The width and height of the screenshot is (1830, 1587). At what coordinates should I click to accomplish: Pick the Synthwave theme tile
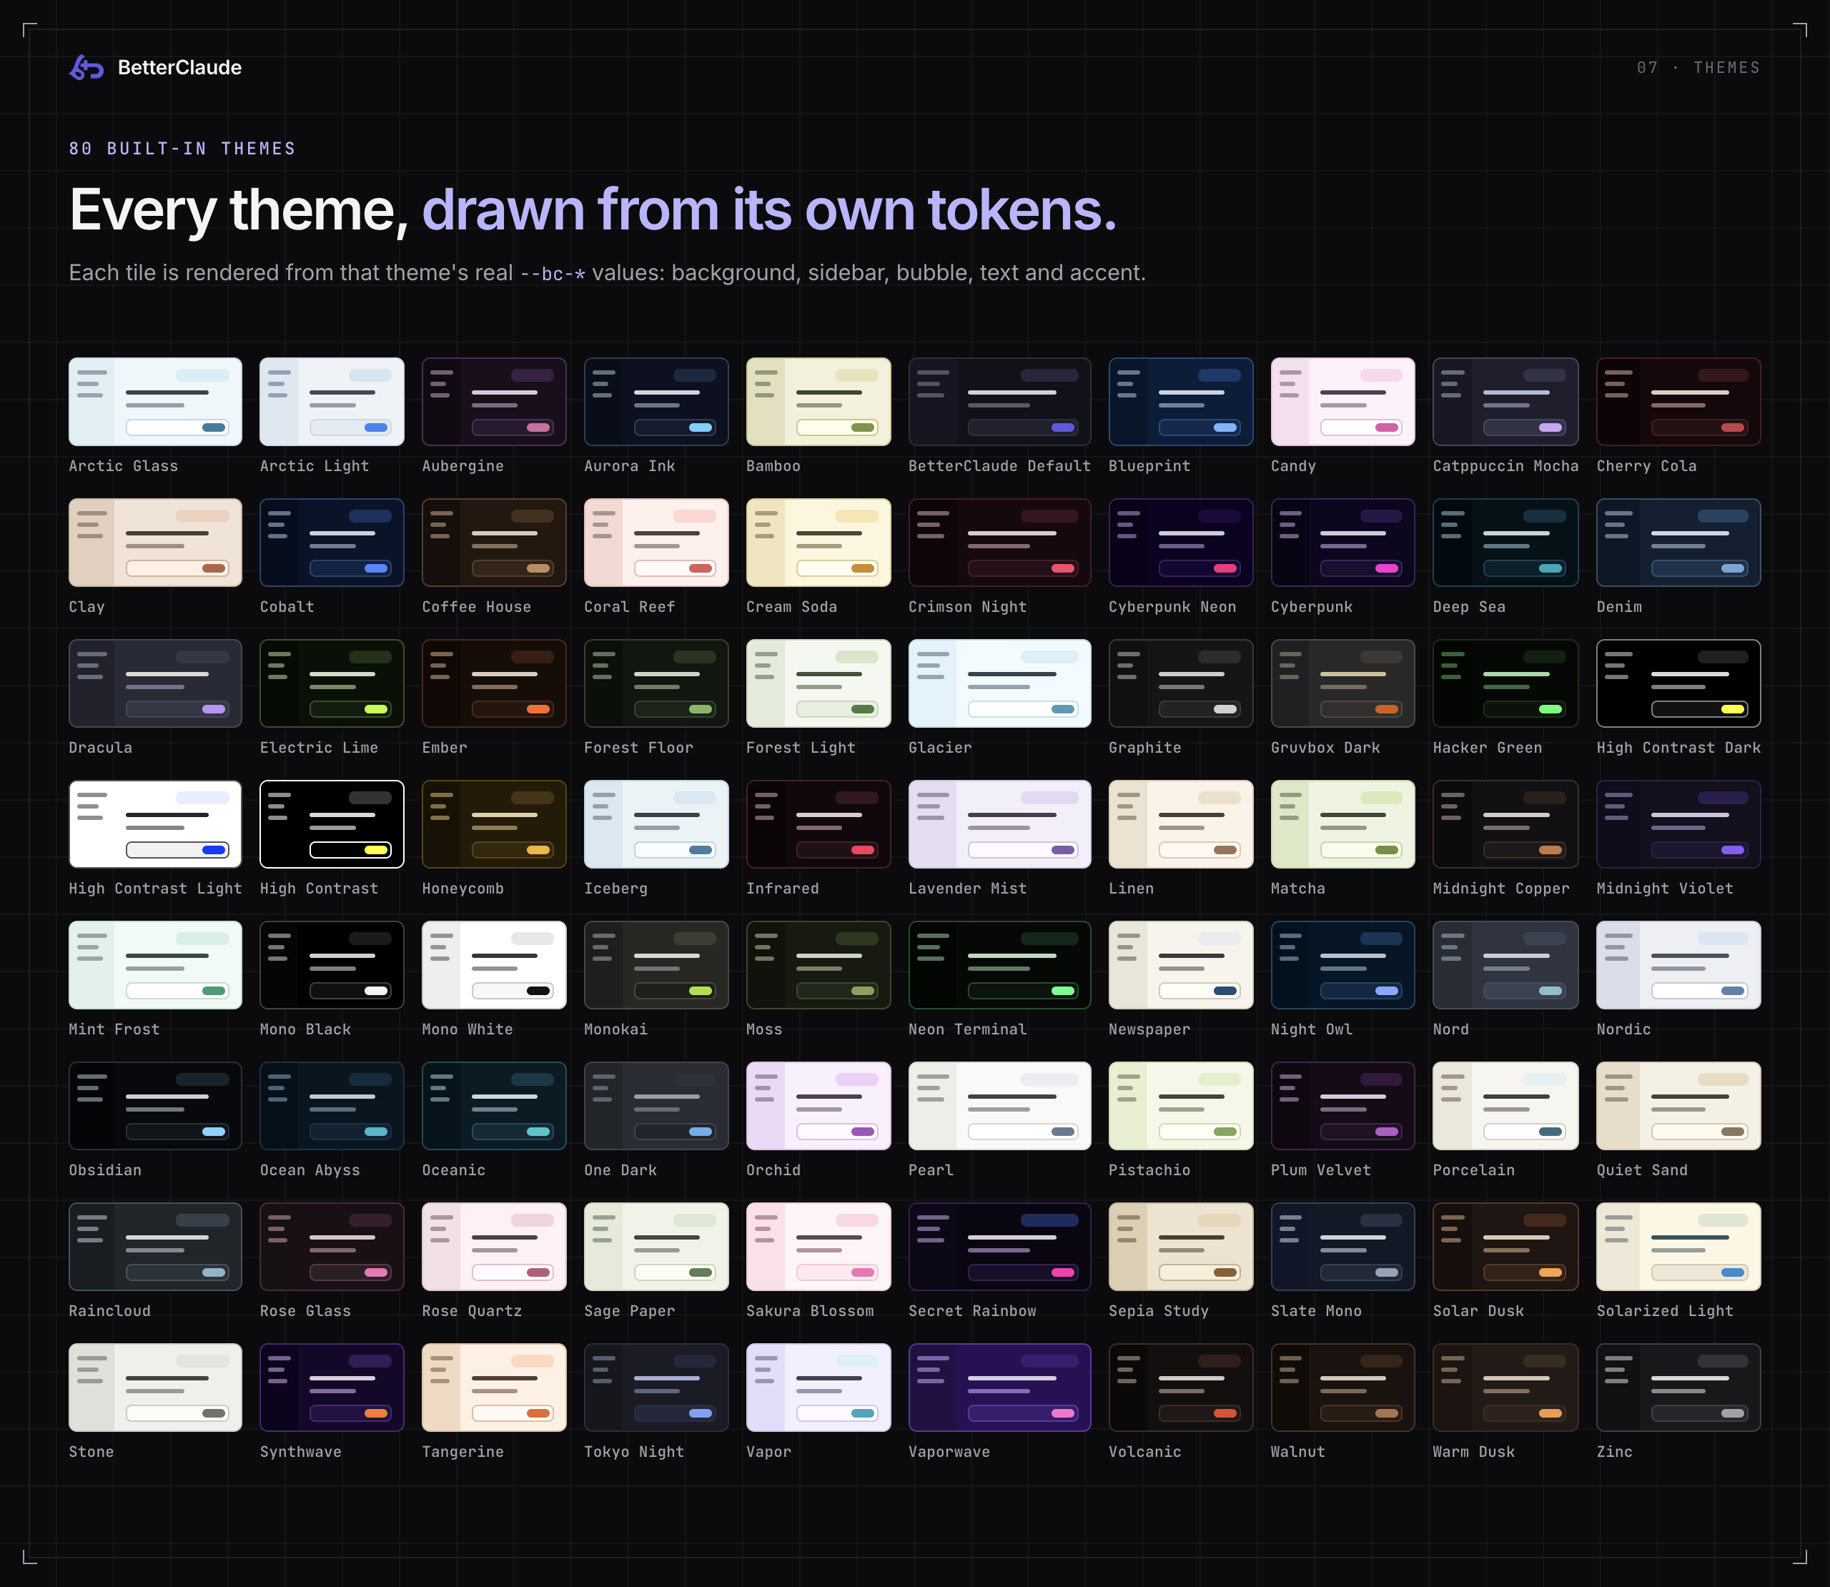332,1387
